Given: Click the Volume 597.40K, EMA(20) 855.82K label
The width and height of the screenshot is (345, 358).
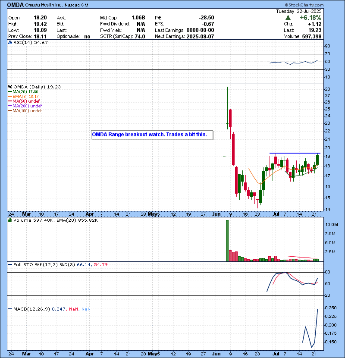Looking at the screenshot, I should (56, 220).
